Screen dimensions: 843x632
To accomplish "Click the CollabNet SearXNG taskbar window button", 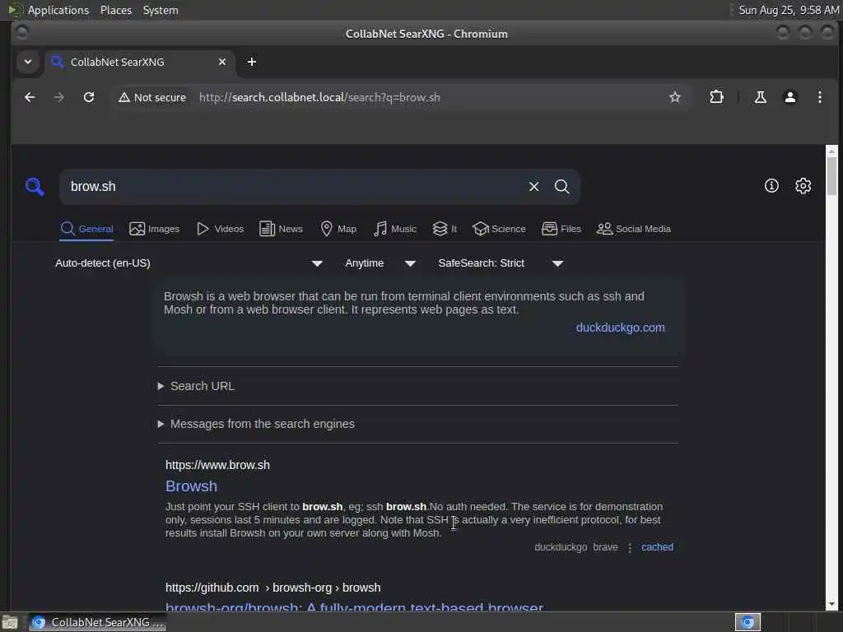I will click(97, 622).
